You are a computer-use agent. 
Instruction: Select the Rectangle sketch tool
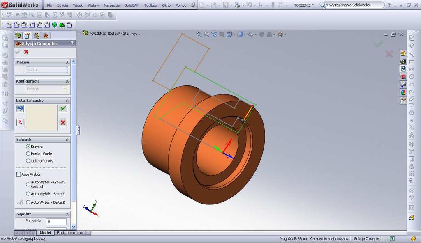(x=412, y=62)
